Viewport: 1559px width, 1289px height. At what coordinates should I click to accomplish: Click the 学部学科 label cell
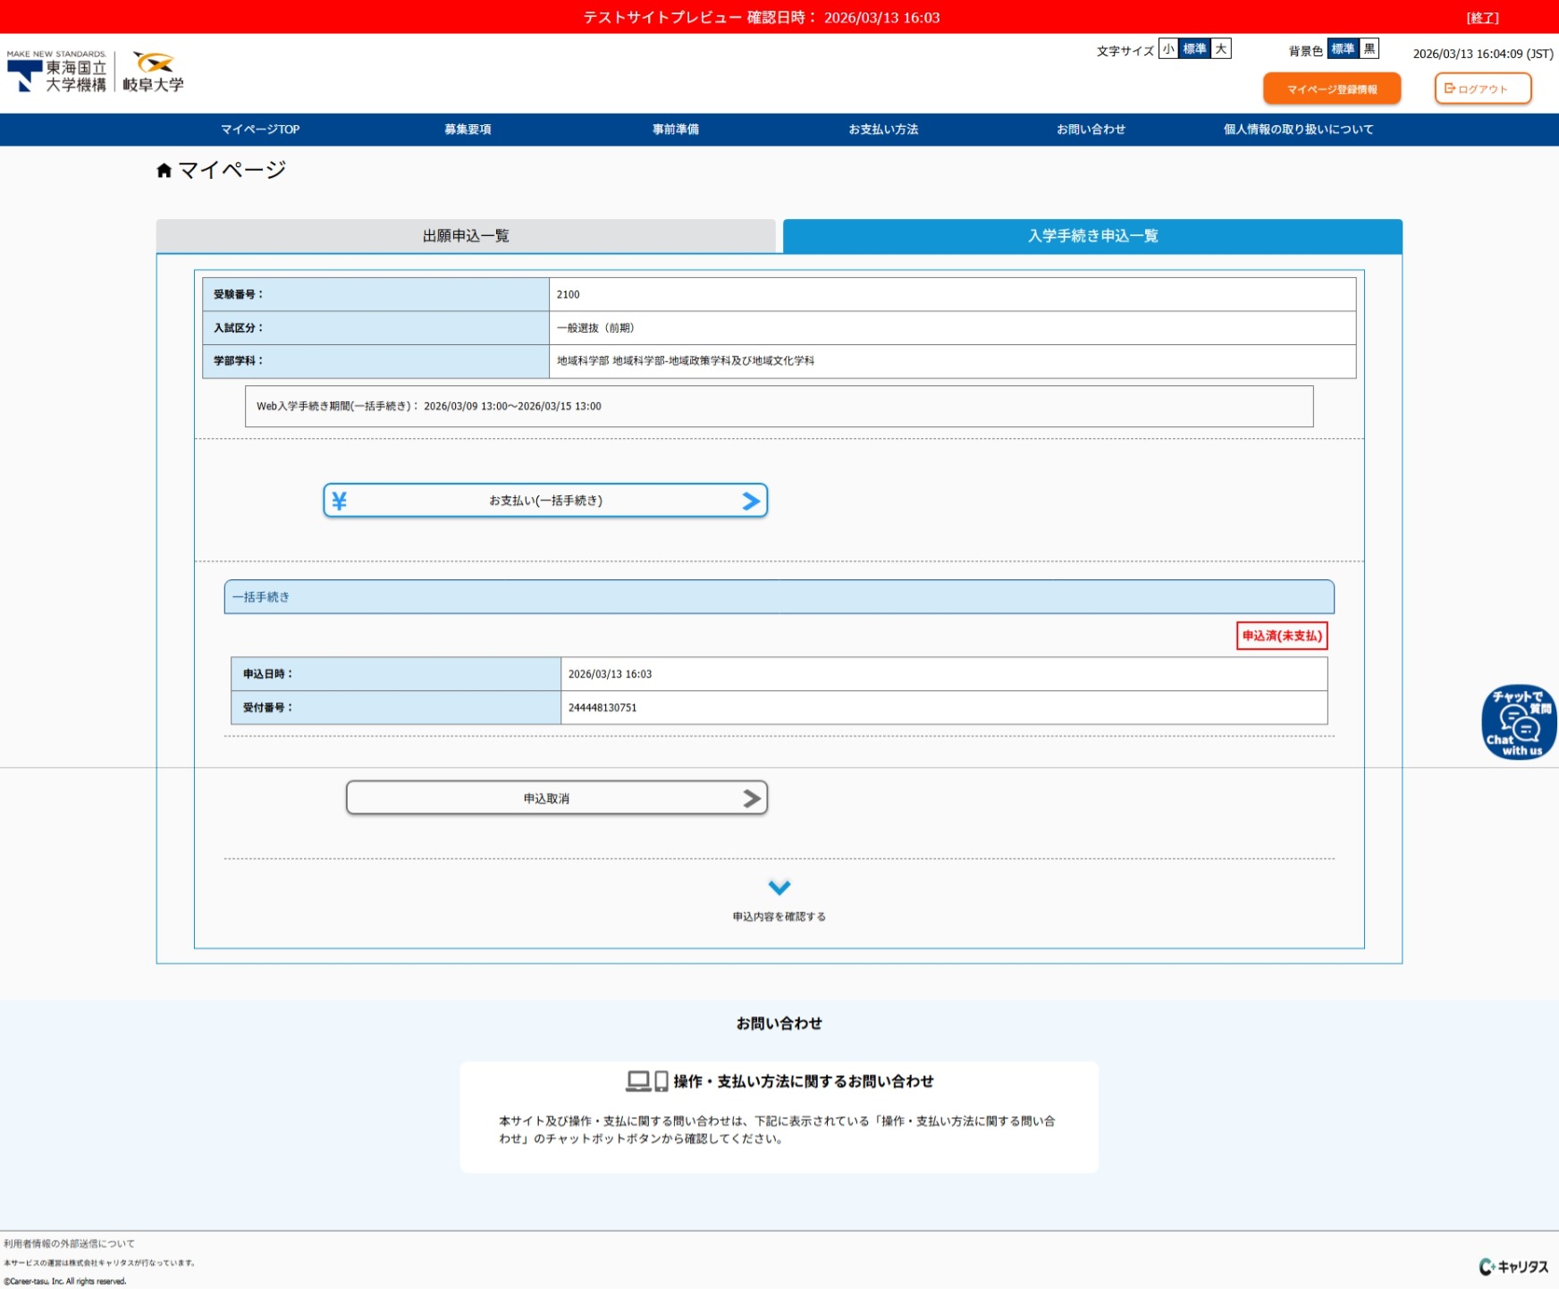[375, 361]
